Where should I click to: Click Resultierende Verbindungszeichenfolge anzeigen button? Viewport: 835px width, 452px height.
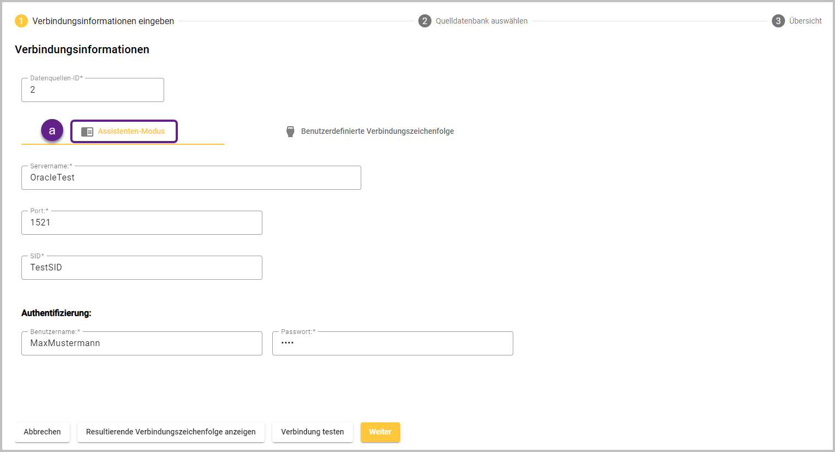pyautogui.click(x=171, y=432)
